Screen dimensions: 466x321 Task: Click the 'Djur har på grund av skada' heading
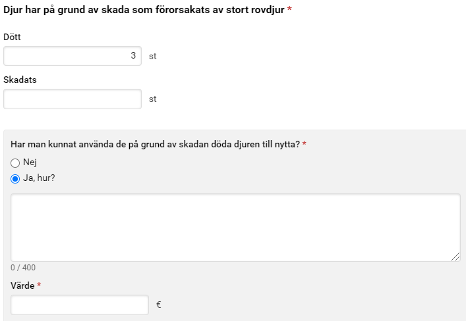(144, 10)
